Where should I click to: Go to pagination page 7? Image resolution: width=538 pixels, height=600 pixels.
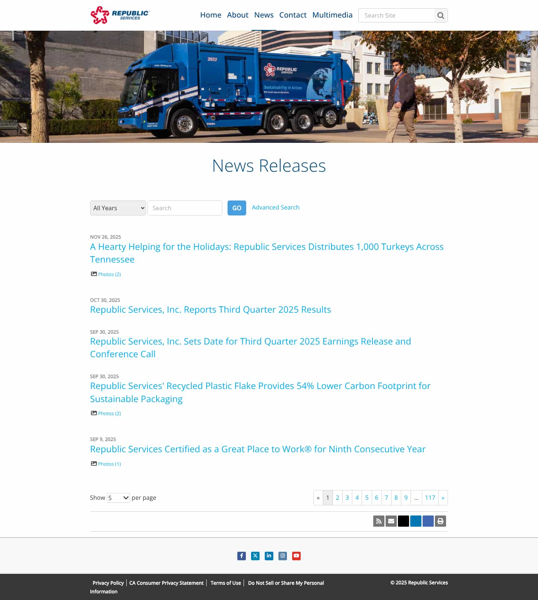click(386, 498)
